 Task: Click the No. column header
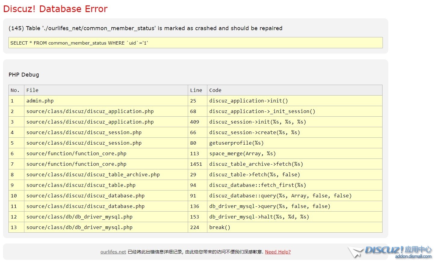tap(15, 90)
